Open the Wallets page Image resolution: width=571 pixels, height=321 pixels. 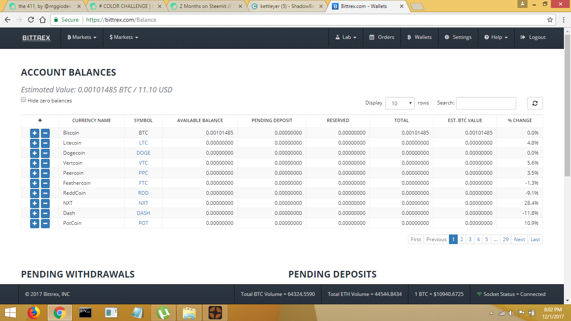coord(419,37)
